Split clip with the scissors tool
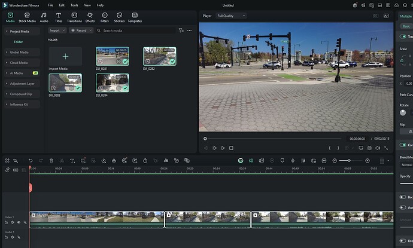413x248 pixels. tap(62, 160)
